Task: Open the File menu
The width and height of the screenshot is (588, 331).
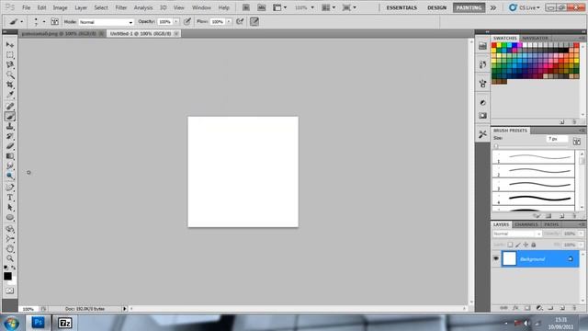Action: 27,7
